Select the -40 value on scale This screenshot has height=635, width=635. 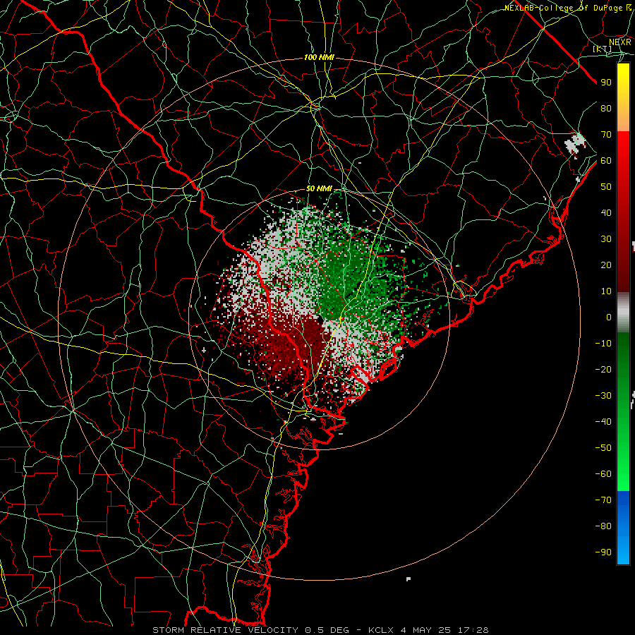click(603, 422)
